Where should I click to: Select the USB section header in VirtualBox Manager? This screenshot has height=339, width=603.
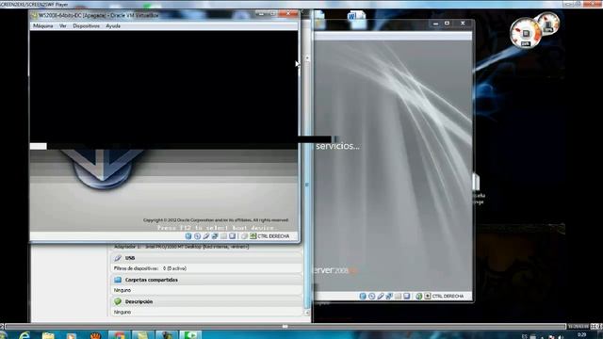tap(206, 258)
